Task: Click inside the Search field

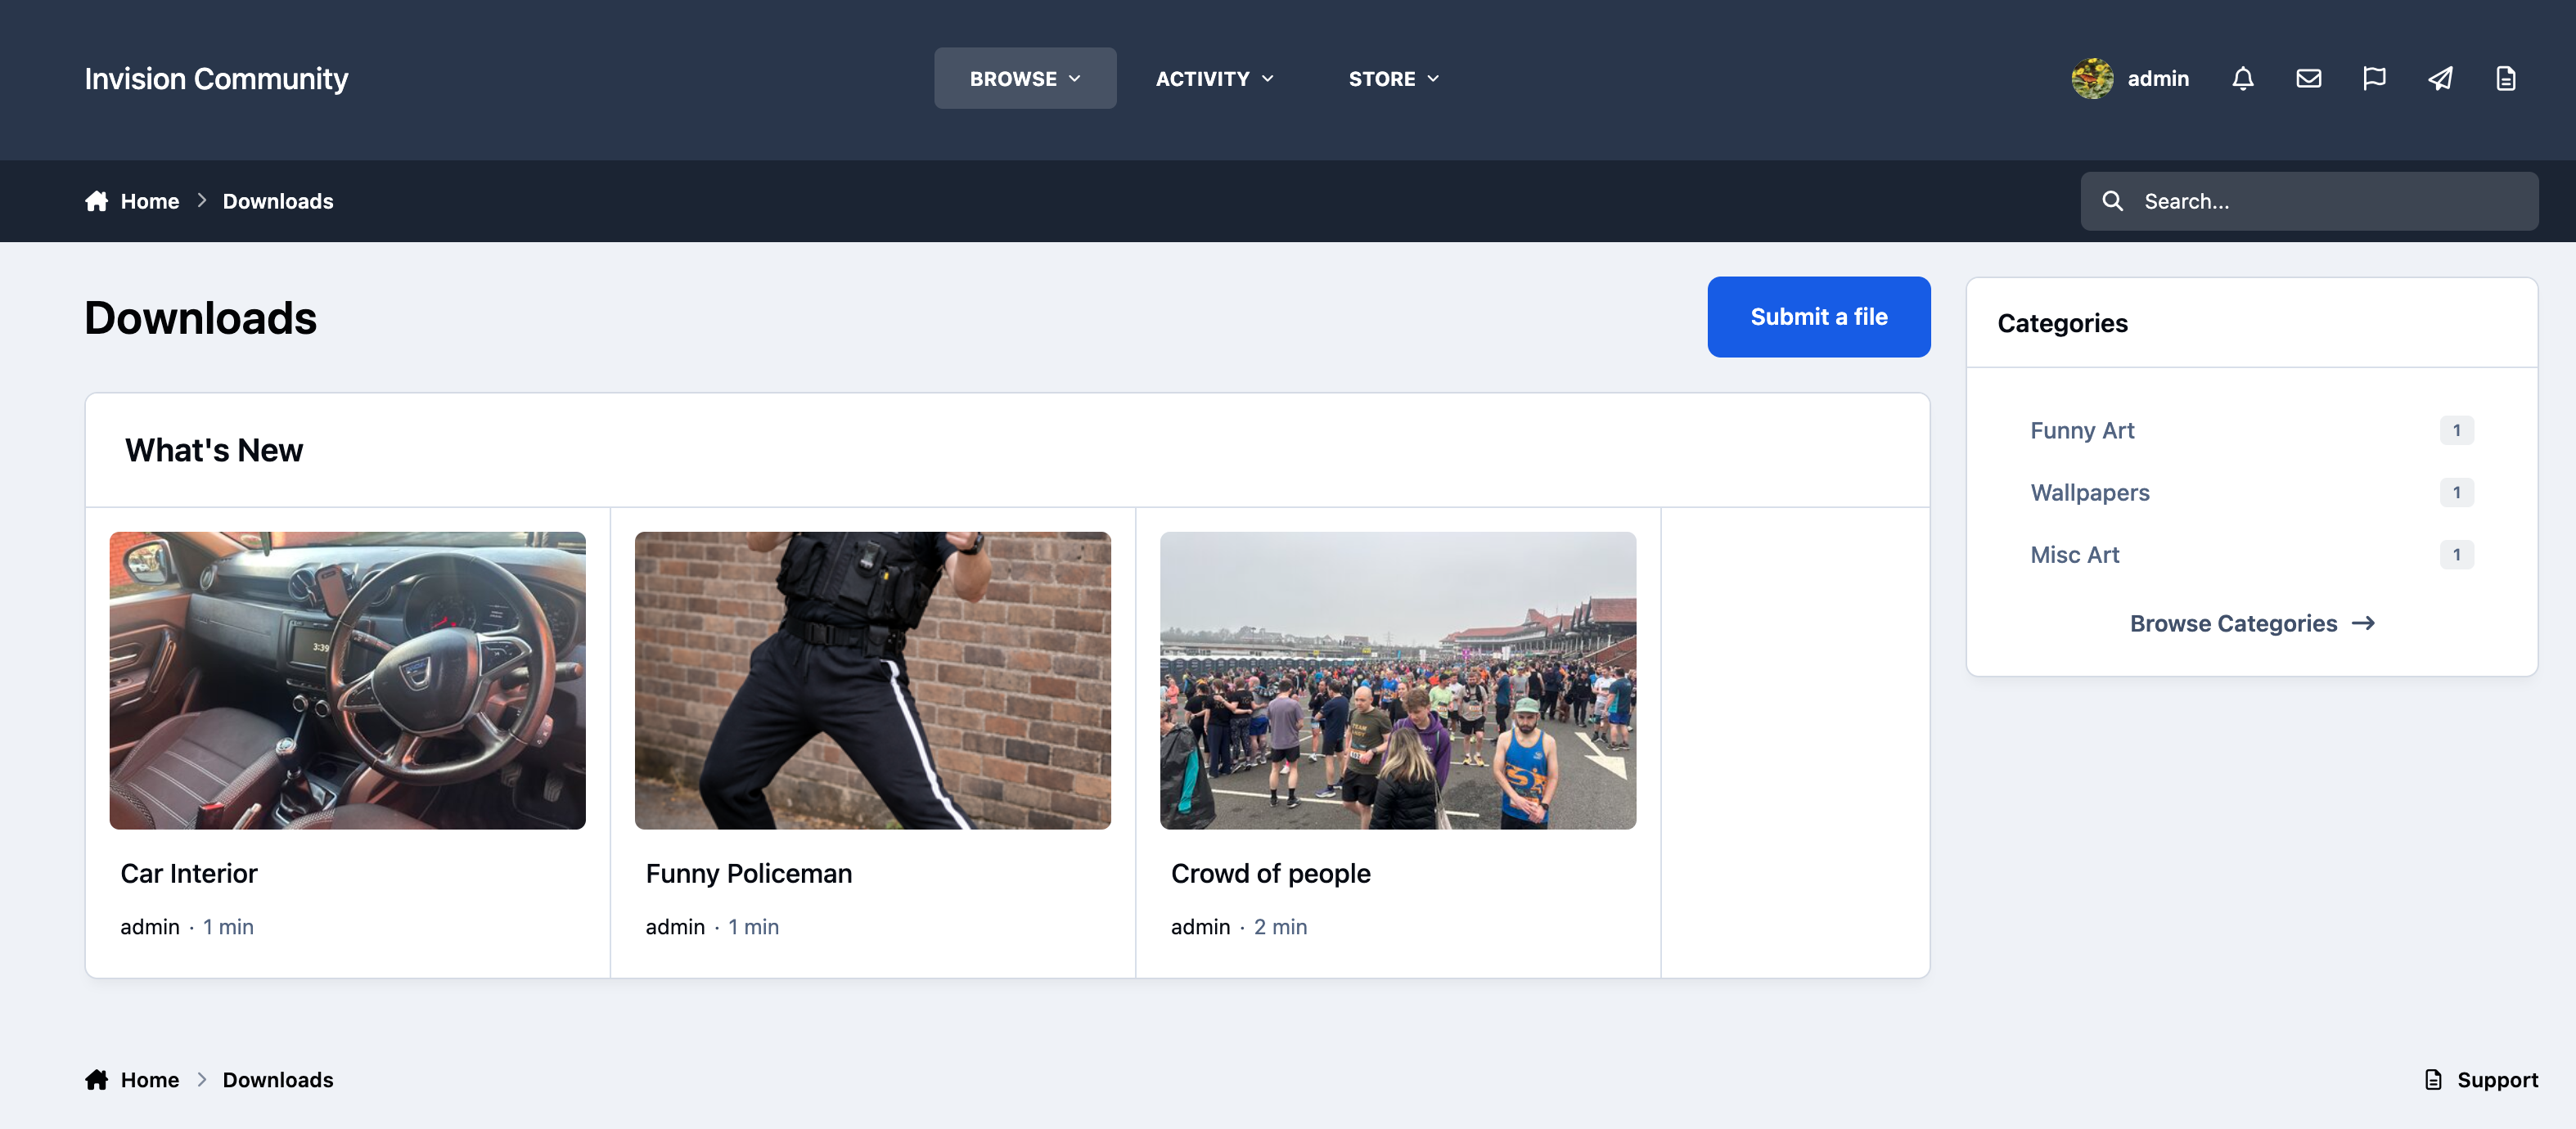Action: [x=2309, y=201]
